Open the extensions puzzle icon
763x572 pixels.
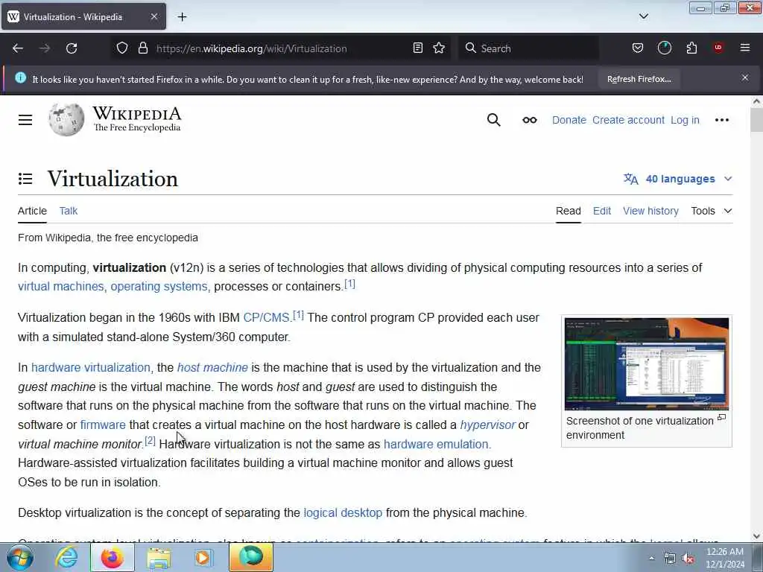point(691,48)
